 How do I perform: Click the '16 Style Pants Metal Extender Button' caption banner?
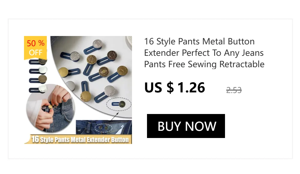(x=78, y=139)
